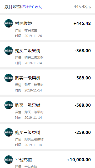Tap the avatar icon beside 购买三级果树
This screenshot has height=168, width=95.
coord(9,132)
